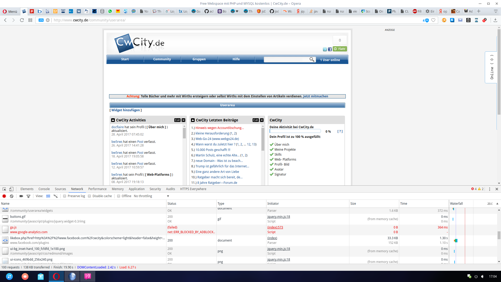Clear the network log
Image resolution: width=501 pixels, height=282 pixels.
coord(11,196)
